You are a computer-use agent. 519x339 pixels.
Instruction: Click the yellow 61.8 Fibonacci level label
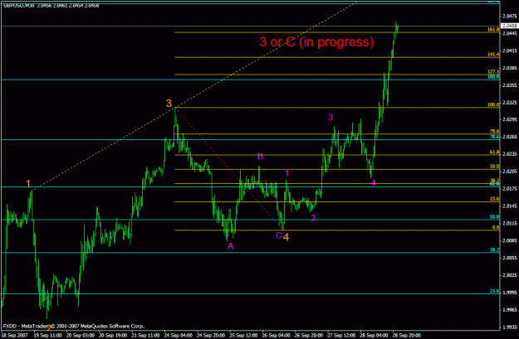(x=494, y=153)
